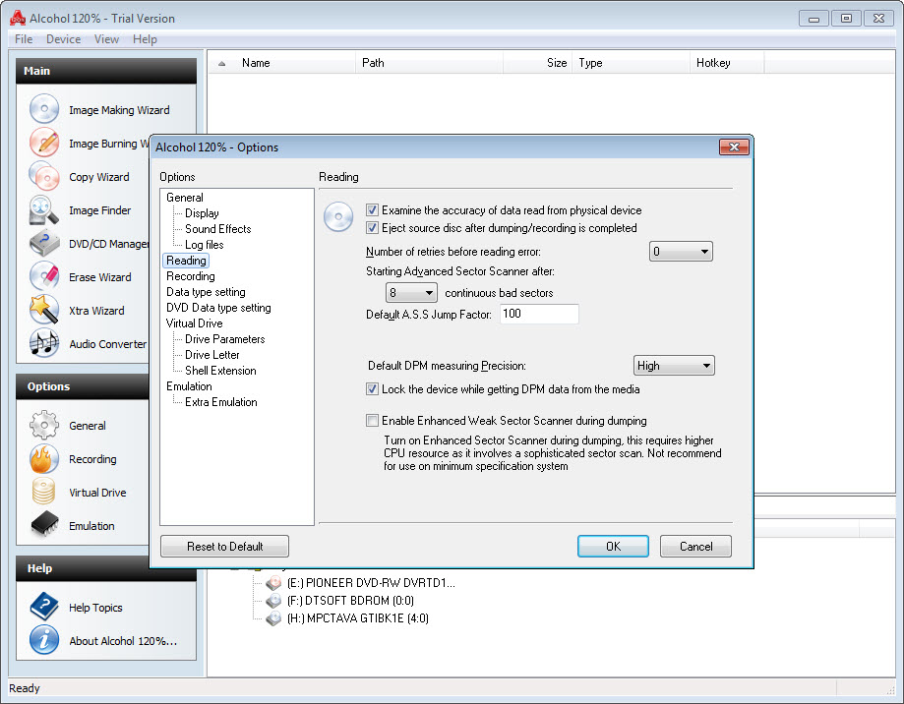Open the File menu

24,39
